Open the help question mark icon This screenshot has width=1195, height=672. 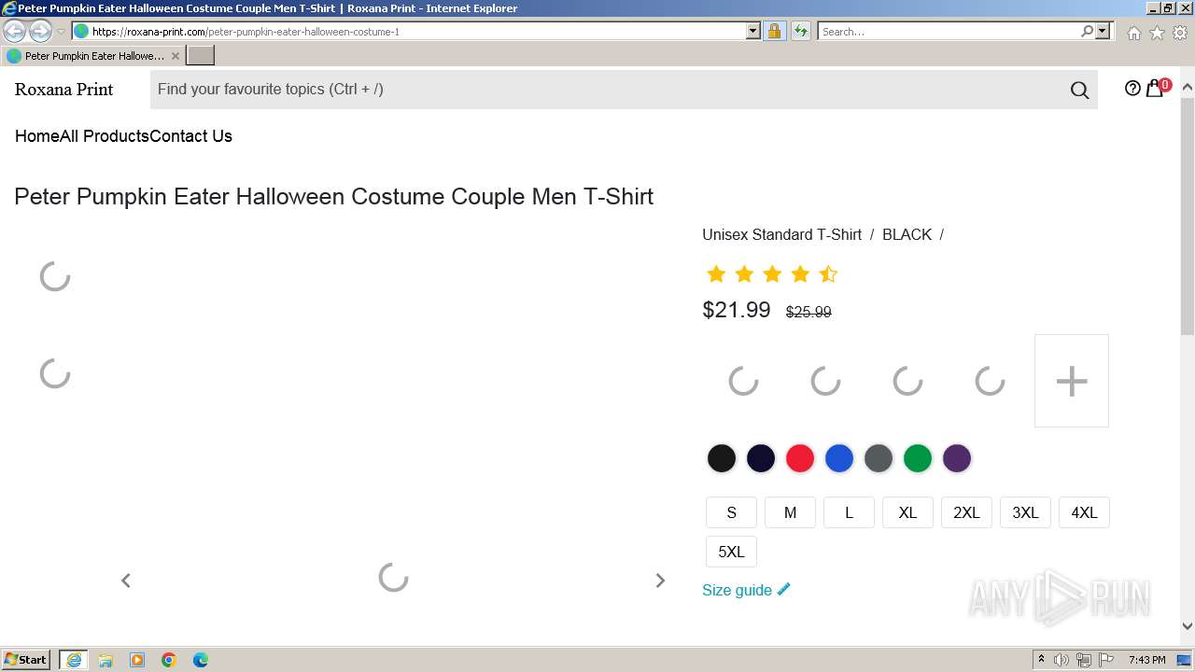click(x=1132, y=89)
